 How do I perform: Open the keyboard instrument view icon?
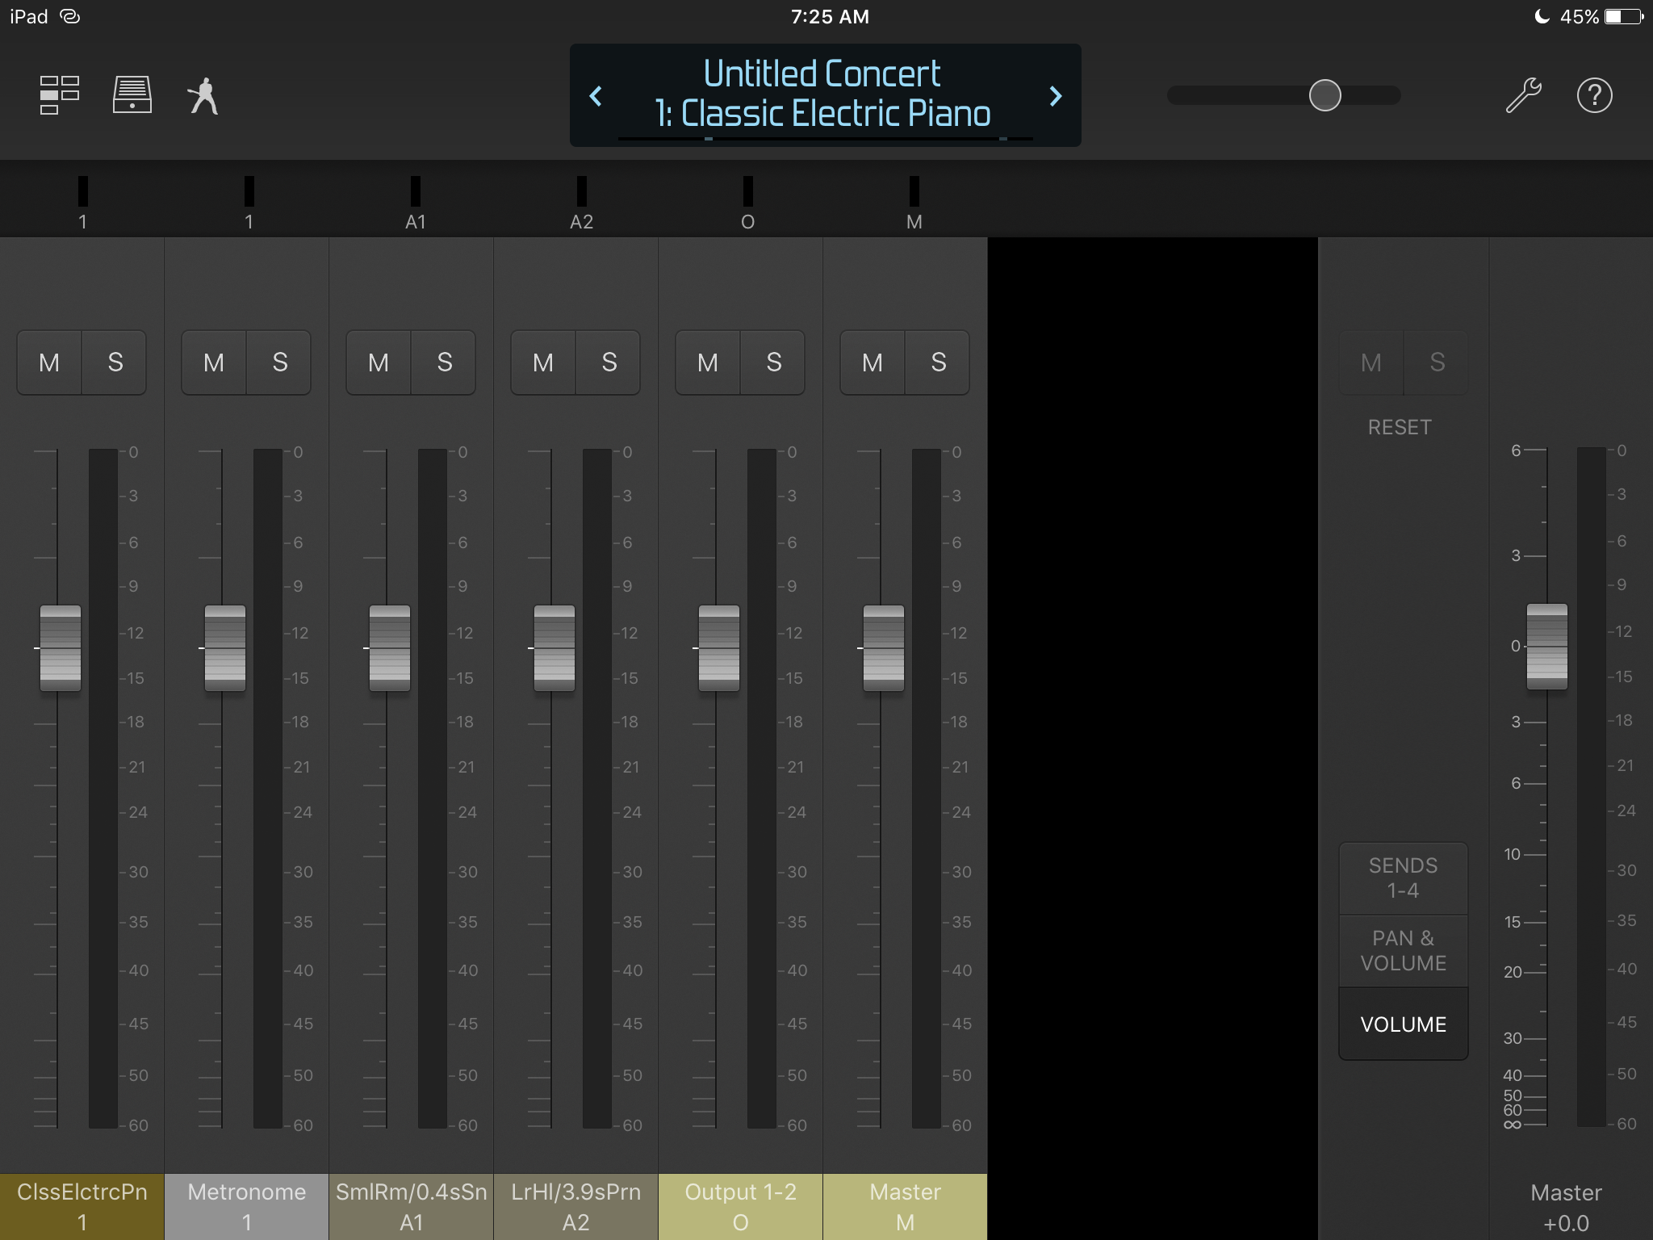pos(132,95)
